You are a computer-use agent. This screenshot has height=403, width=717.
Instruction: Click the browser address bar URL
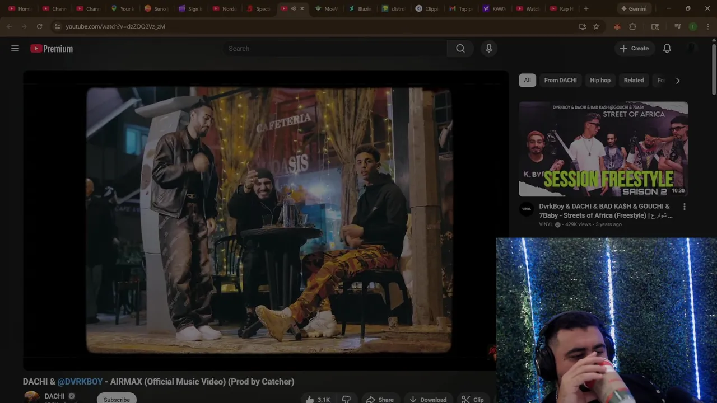point(115,26)
